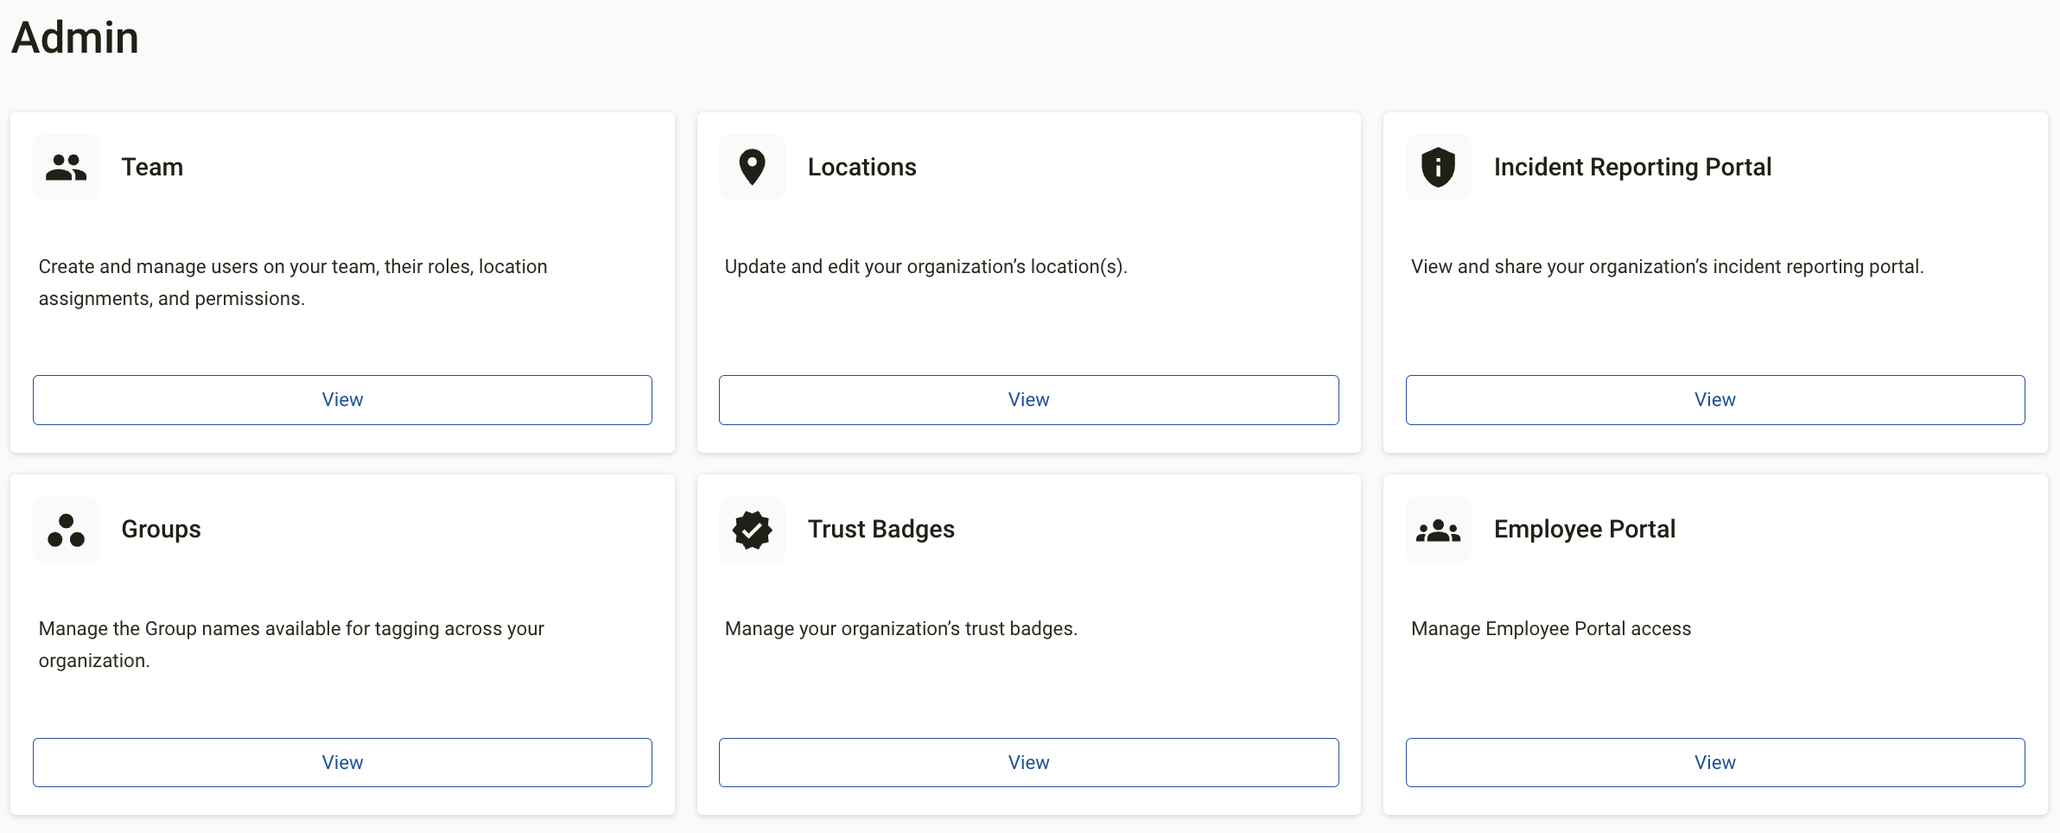Screen dimensions: 2060x833
Task: Click the Team card description text
Action: 293,283
